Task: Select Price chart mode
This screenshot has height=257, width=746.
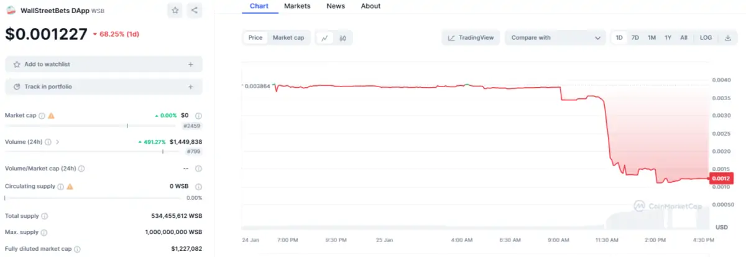Action: 256,38
